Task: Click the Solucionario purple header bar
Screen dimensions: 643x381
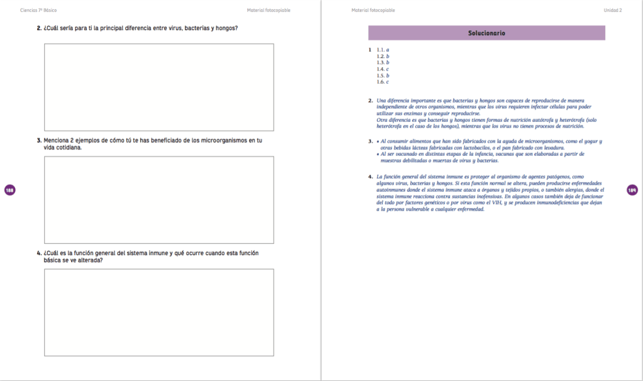Action: (486, 33)
